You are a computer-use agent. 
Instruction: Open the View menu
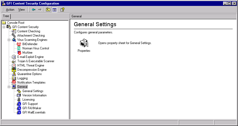21,10
